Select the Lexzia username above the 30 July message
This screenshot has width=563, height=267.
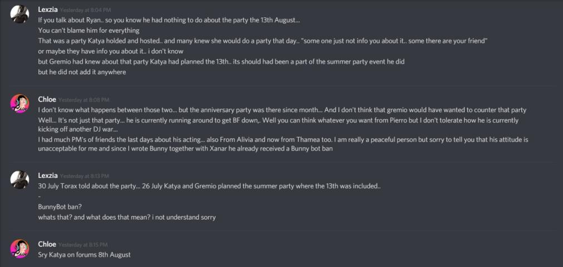pyautogui.click(x=48, y=176)
